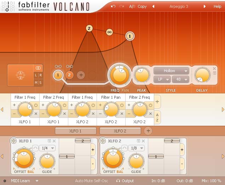Open the Help menu
The height and width of the screenshot is (185, 225).
(217, 6)
